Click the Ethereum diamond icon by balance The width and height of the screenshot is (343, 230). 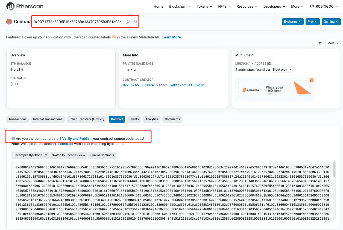click(x=11, y=69)
